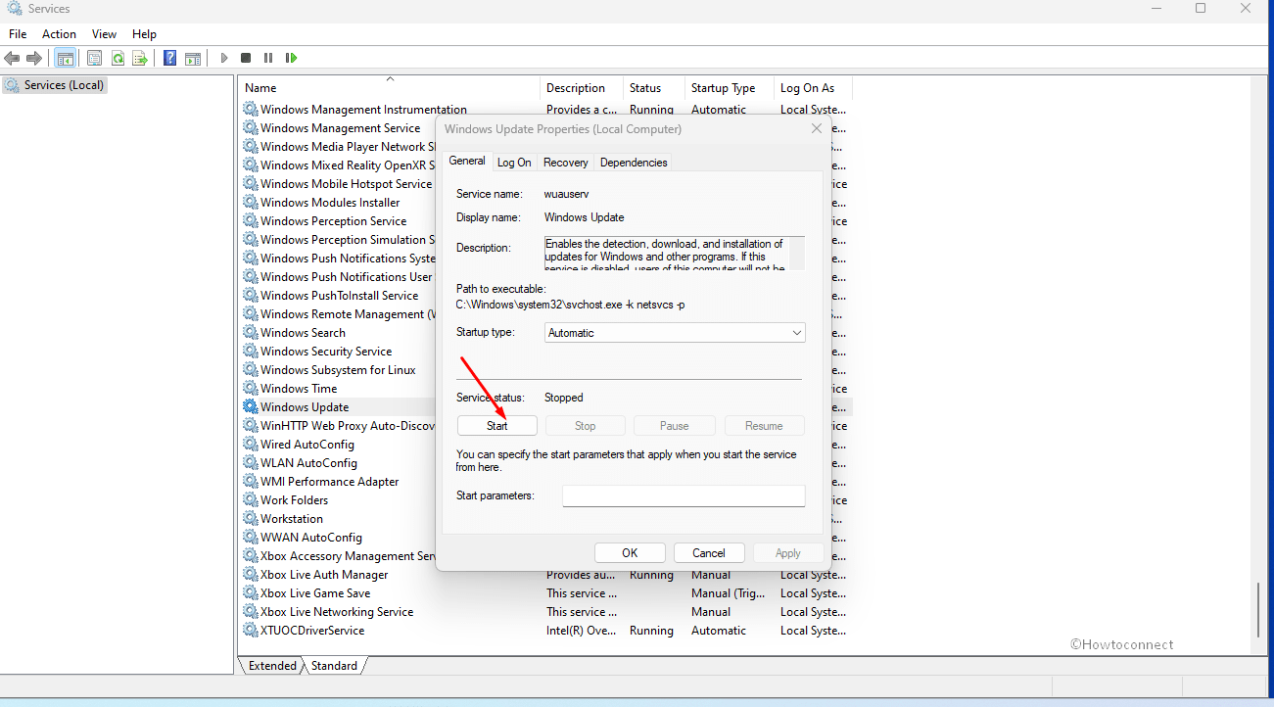Open the View menu
Viewport: 1274px width, 707px height.
point(104,34)
